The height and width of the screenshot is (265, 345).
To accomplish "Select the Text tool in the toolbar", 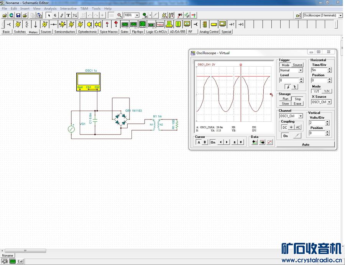I will pos(68,15).
